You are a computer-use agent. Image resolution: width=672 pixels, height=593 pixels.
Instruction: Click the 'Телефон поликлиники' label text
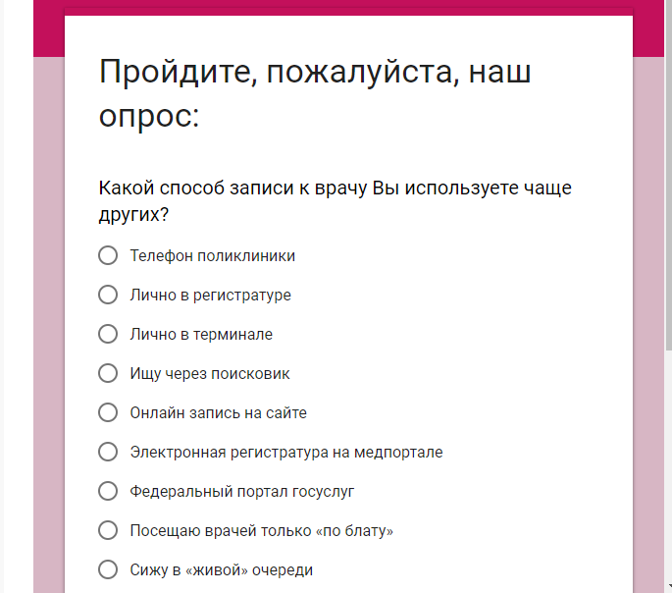(212, 255)
